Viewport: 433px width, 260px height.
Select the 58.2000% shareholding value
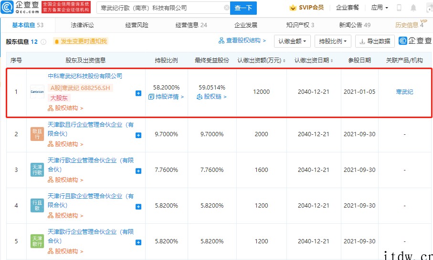tap(166, 88)
